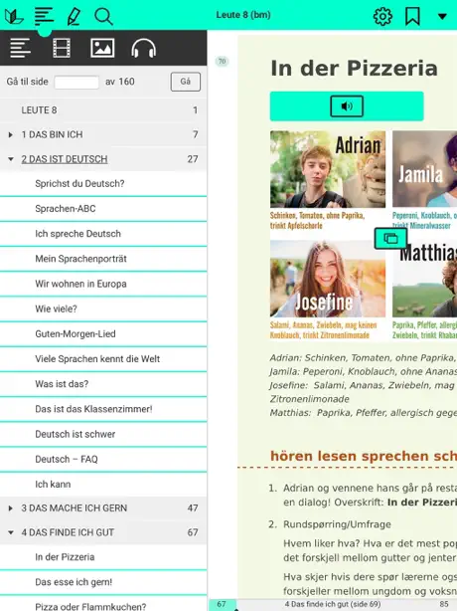Open the top-right dropdown arrow menu
The image size is (457, 611).
tap(442, 16)
